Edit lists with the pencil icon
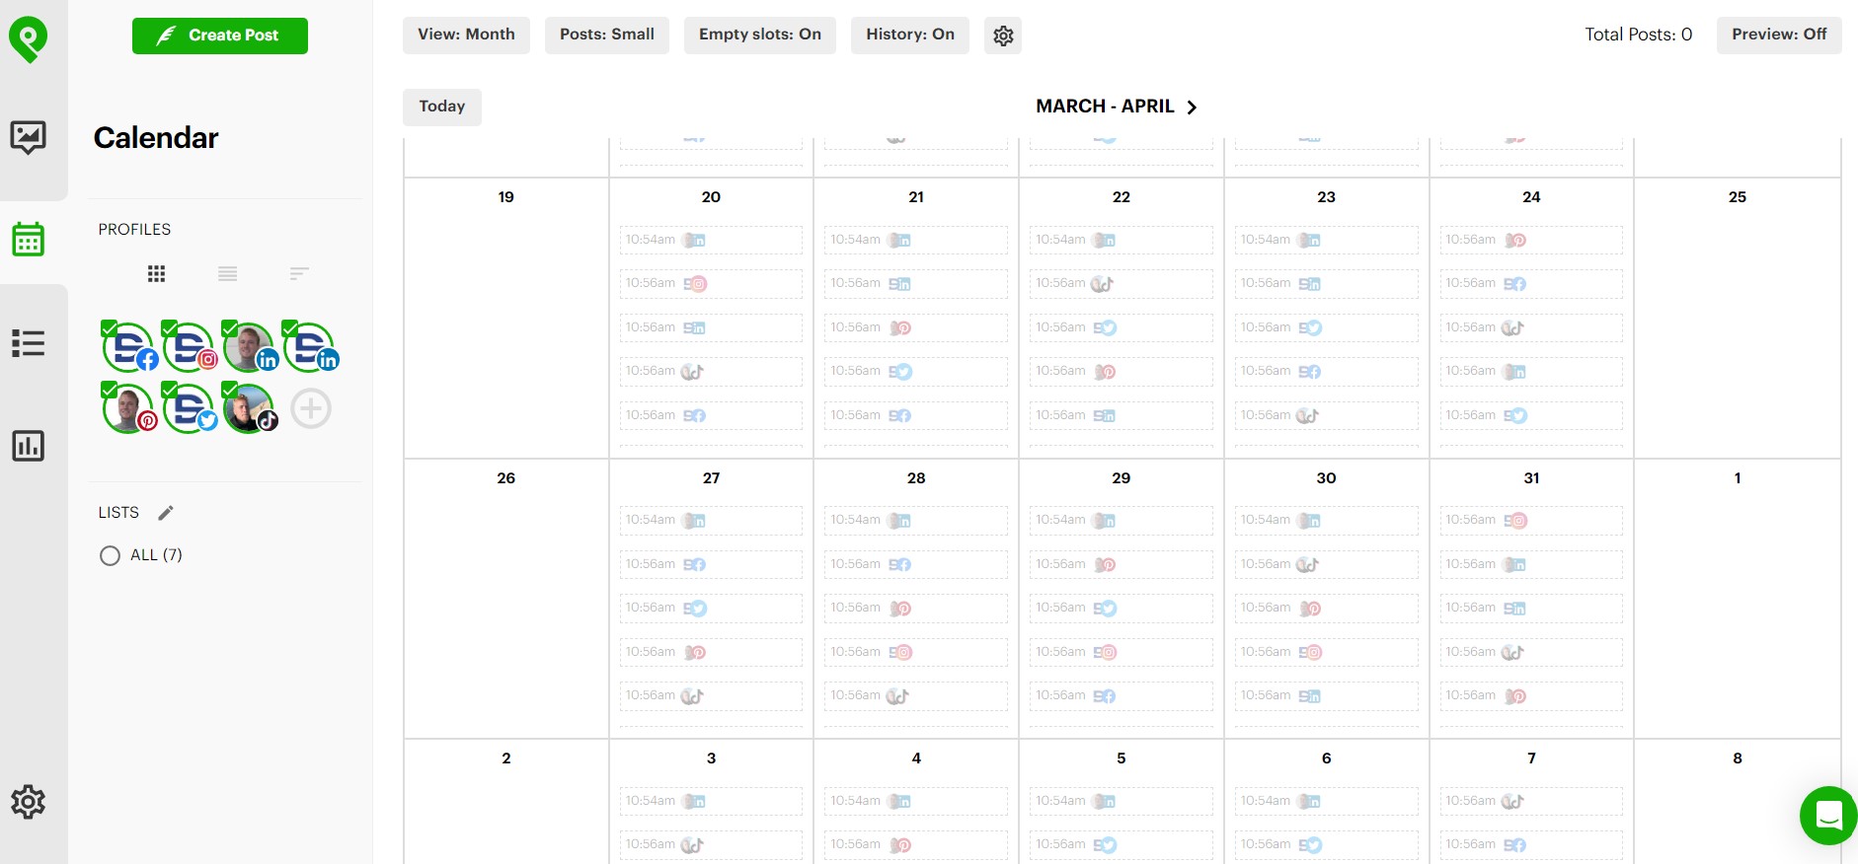The width and height of the screenshot is (1858, 864). (166, 513)
